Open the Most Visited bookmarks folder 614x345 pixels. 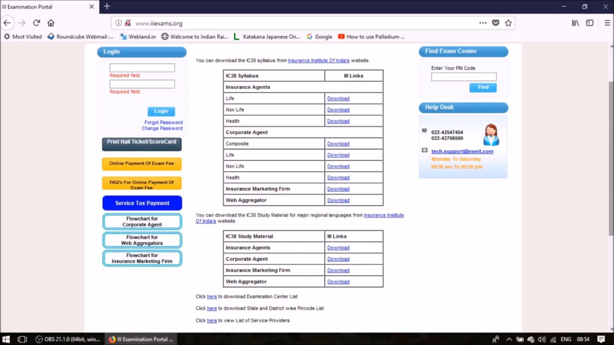23,36
